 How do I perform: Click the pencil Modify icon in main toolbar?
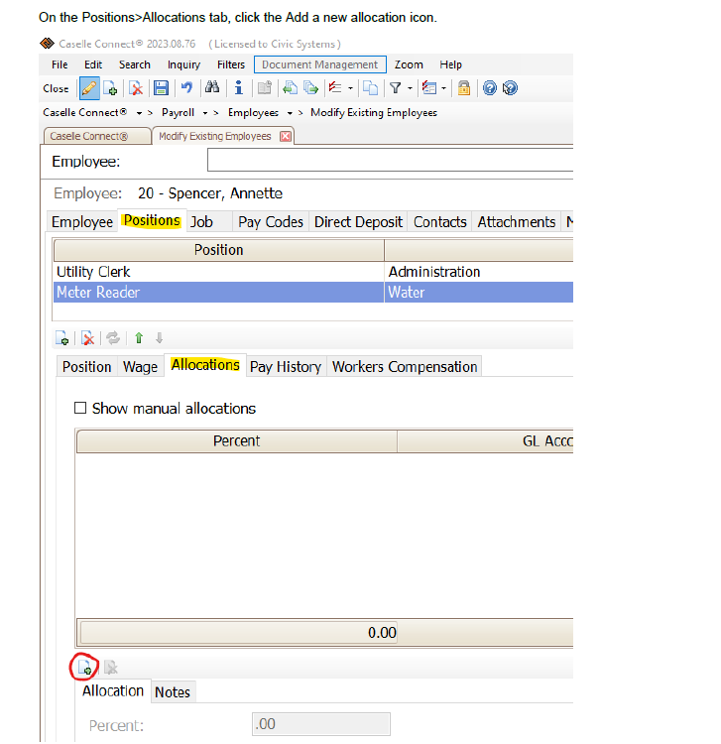click(89, 88)
